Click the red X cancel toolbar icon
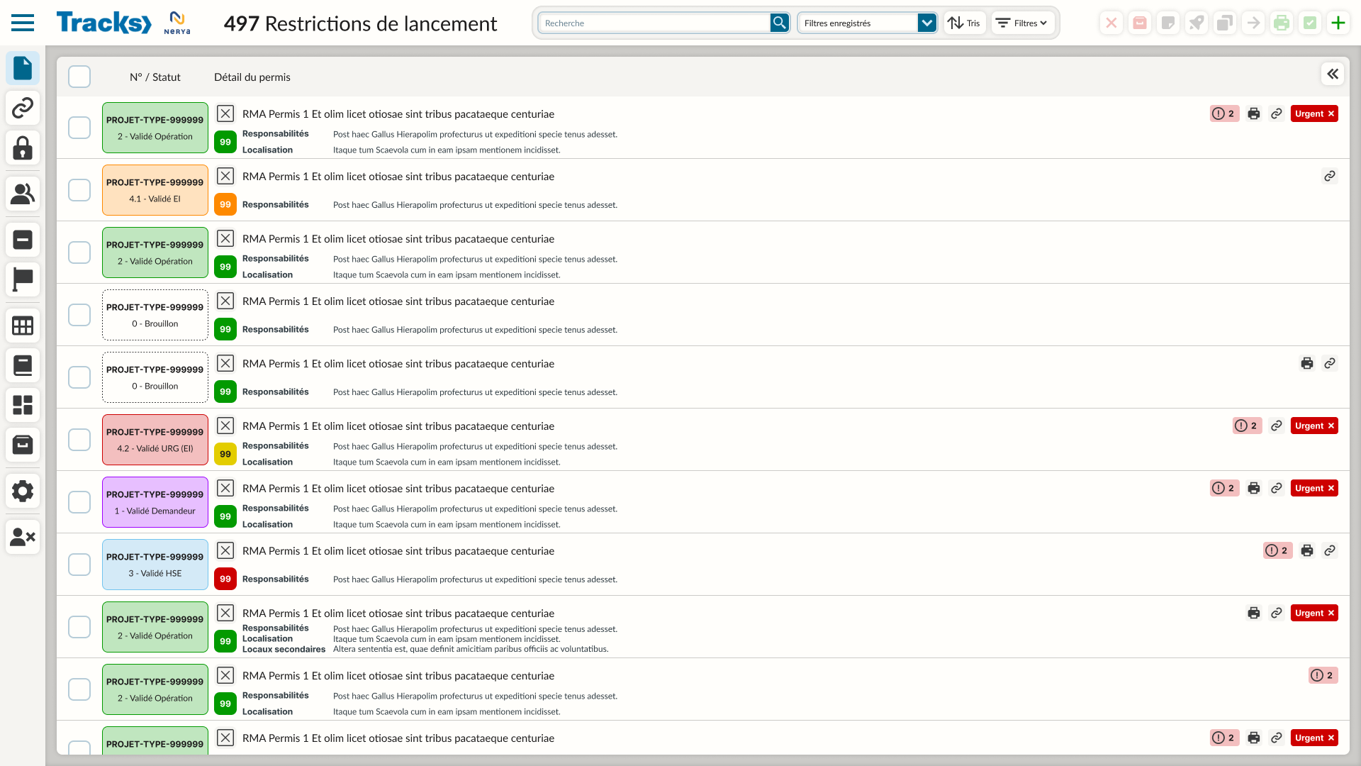 pos(1111,23)
